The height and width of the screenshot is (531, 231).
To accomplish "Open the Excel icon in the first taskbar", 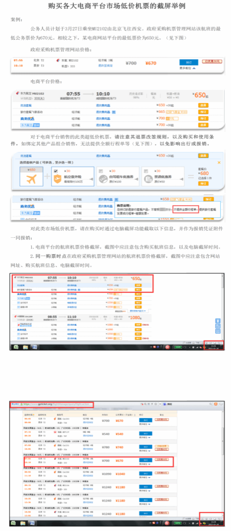I will pos(16,347).
